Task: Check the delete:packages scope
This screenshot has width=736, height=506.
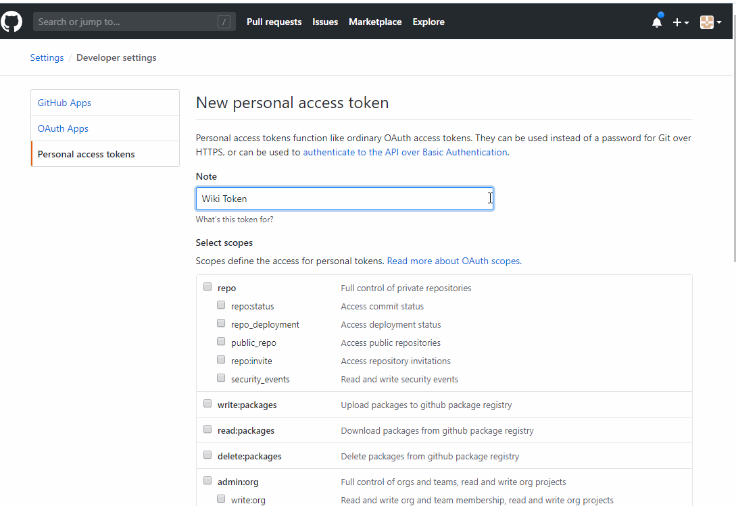Action: click(x=207, y=454)
